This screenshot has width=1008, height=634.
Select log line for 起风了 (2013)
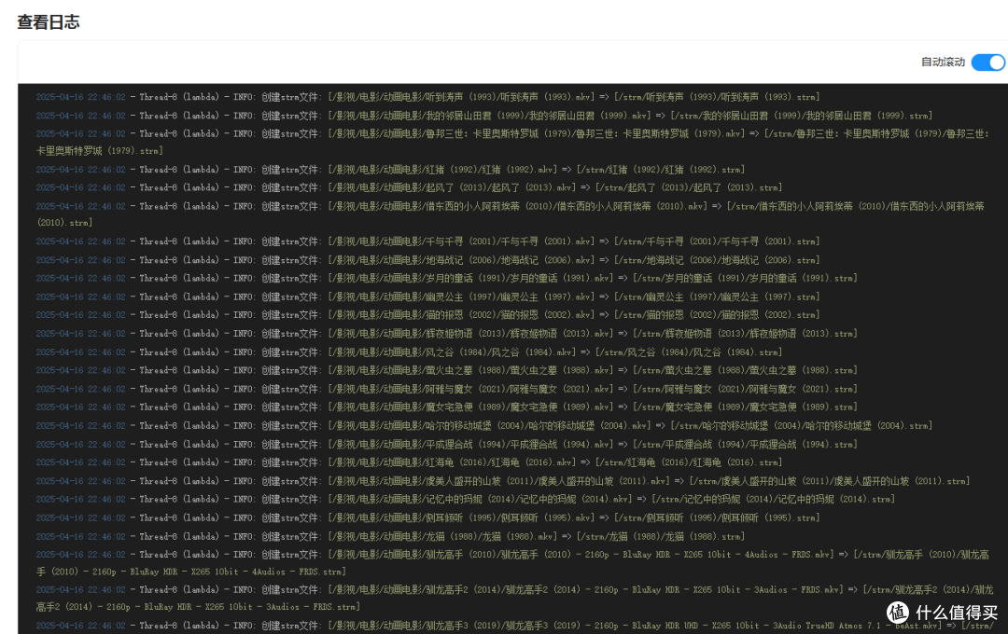(410, 187)
